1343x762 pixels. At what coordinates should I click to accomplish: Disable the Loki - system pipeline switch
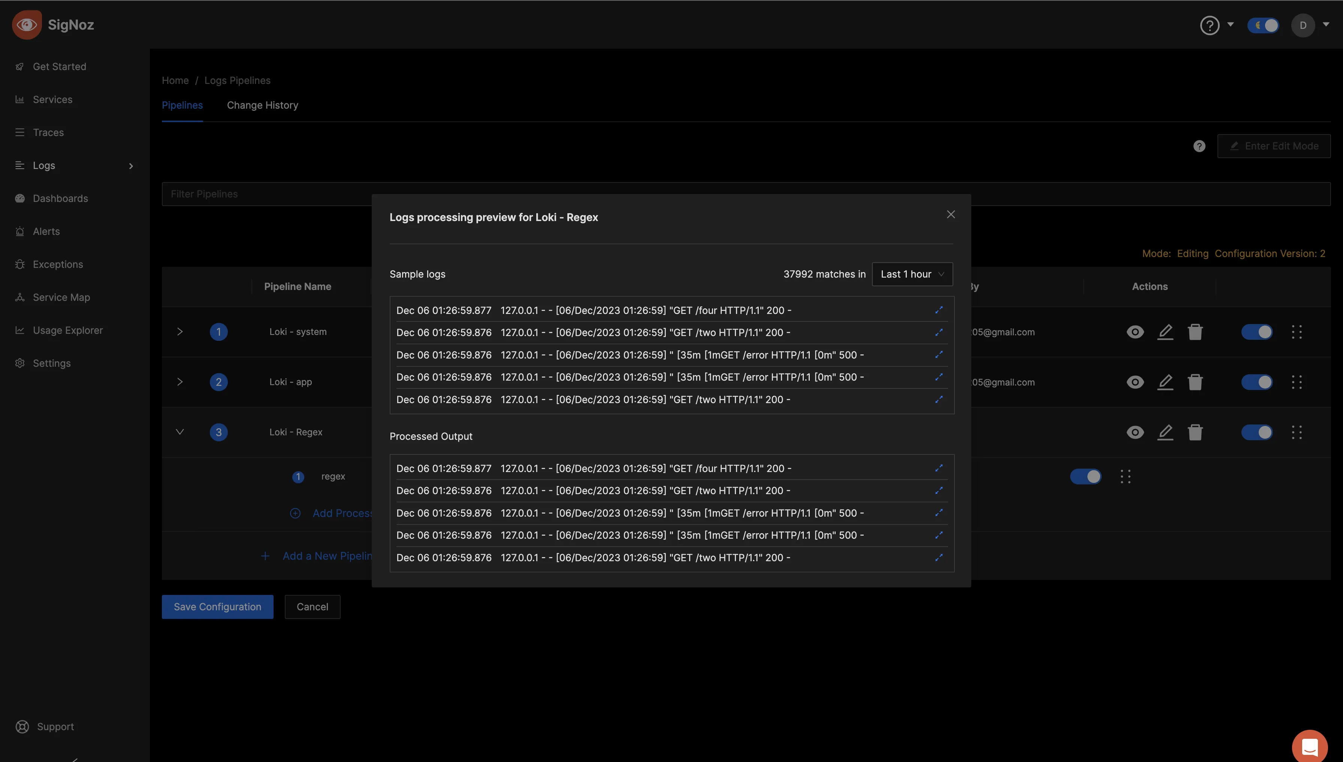[1257, 332]
